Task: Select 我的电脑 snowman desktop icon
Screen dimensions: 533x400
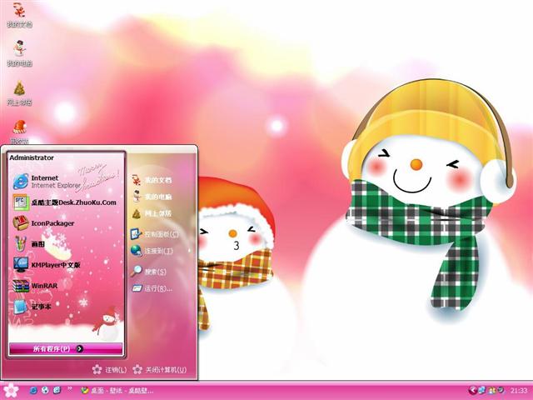Action: tap(19, 53)
